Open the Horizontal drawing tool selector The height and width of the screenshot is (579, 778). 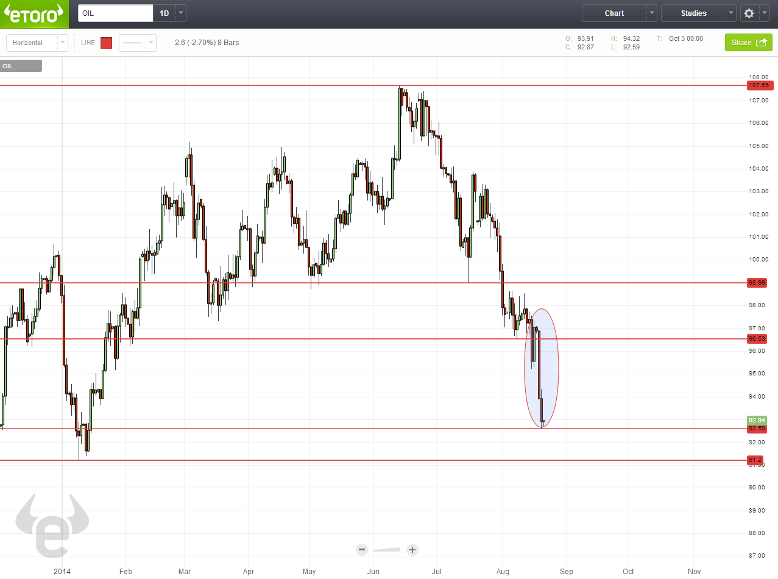32,43
